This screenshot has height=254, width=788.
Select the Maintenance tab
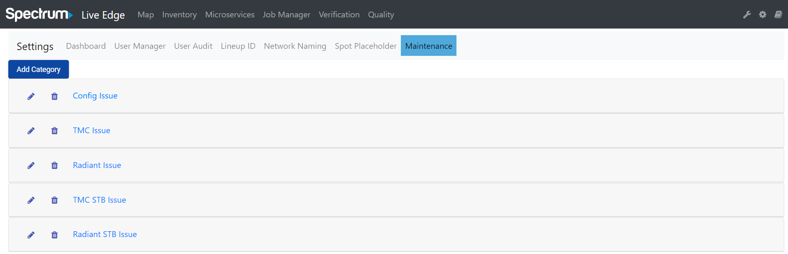click(429, 46)
